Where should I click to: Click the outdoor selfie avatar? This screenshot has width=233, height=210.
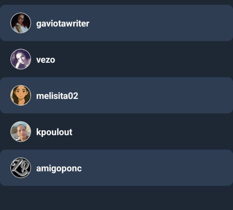click(x=21, y=131)
